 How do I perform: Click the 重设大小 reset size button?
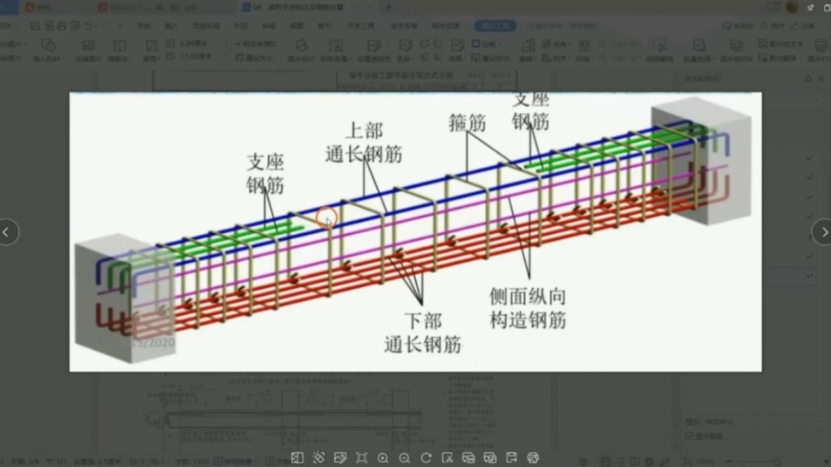pyautogui.click(x=254, y=58)
